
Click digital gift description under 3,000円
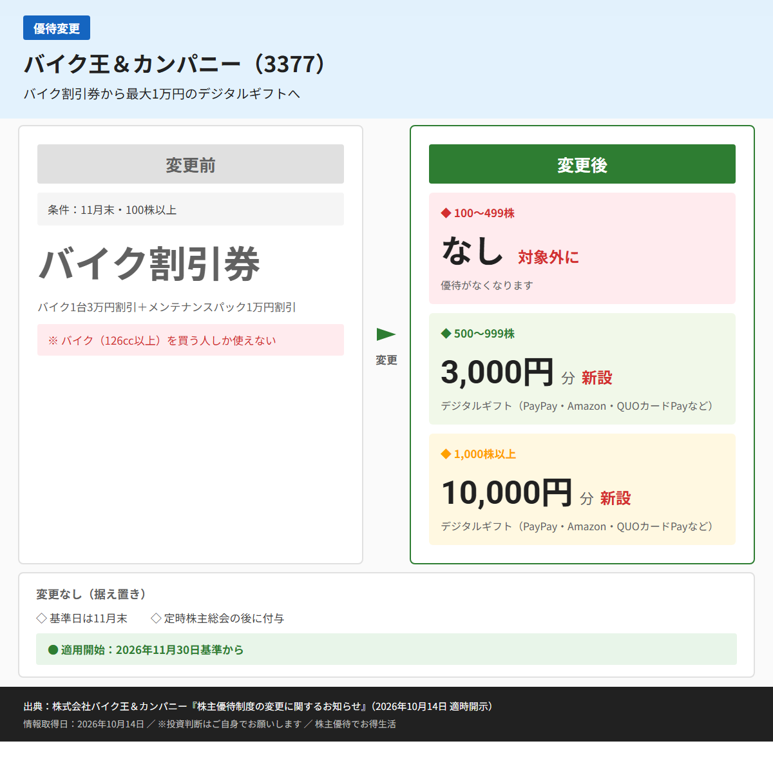coord(577,406)
